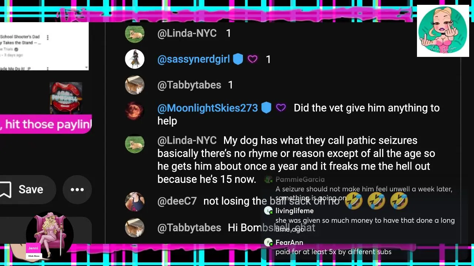
Task: Click the purple heart badge next to sassynerdgirl
Action: tap(253, 59)
